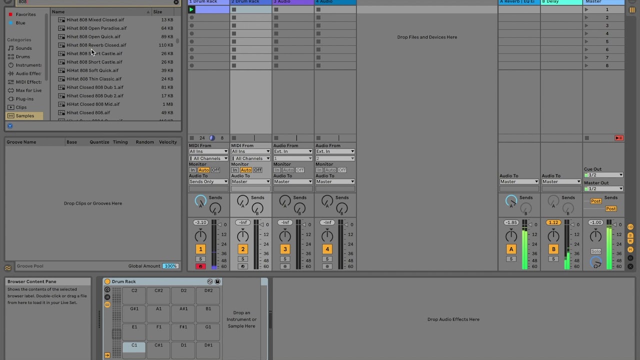The height and width of the screenshot is (360, 640).
Task: Open track 1 Audio To Sends Only dropdown
Action: 208,181
